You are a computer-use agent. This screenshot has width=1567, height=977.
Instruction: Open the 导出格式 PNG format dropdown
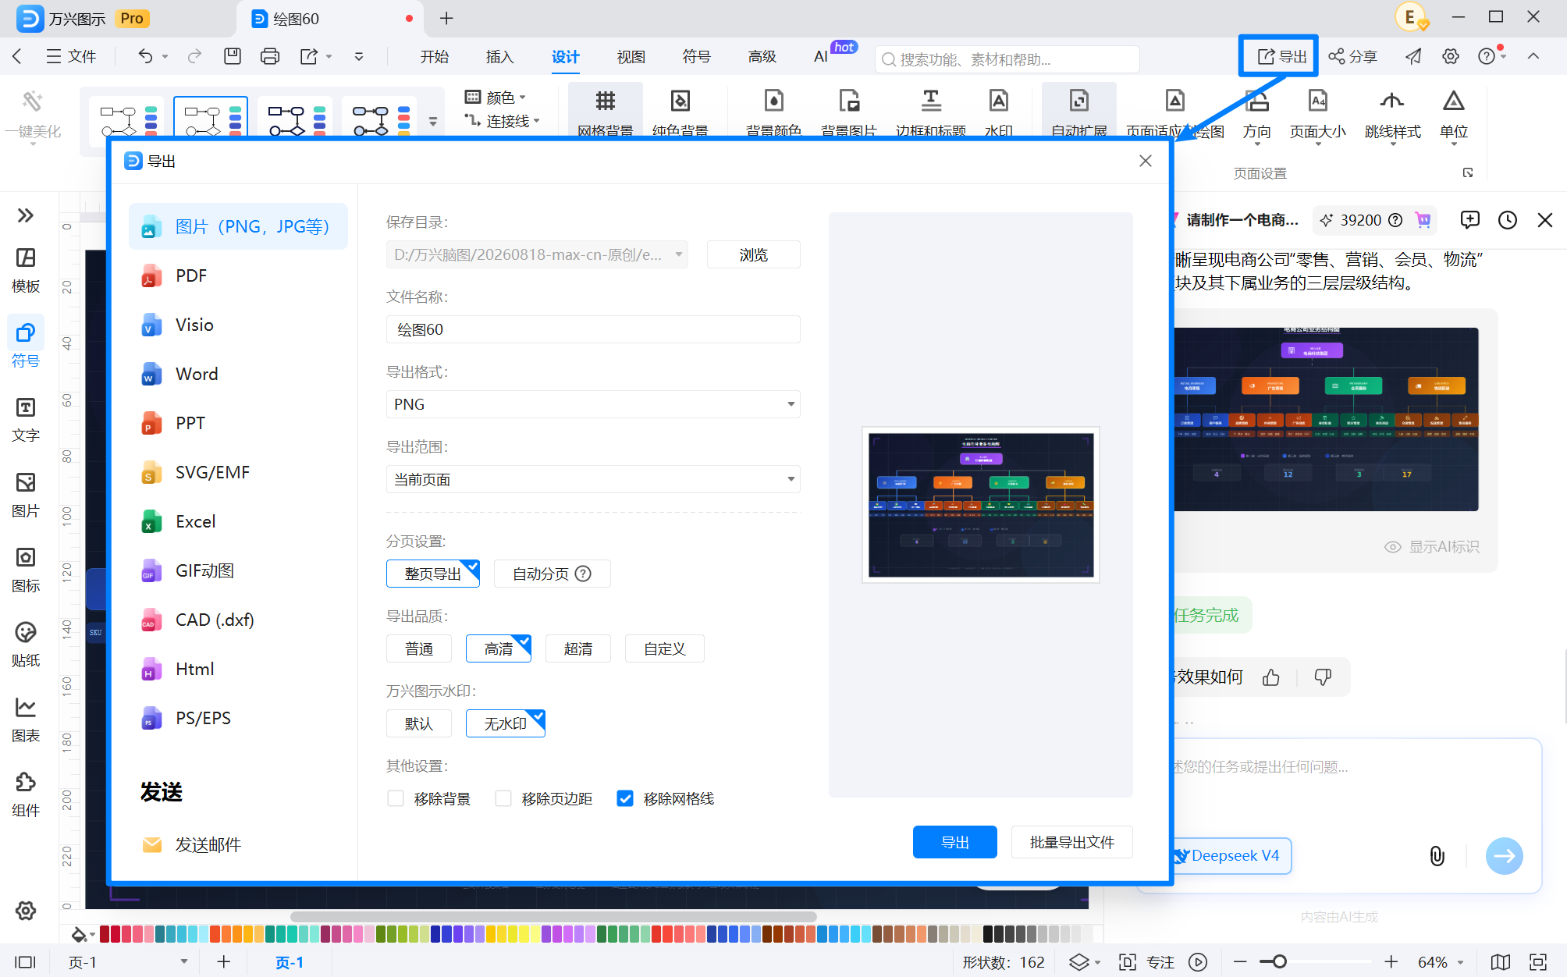click(593, 404)
